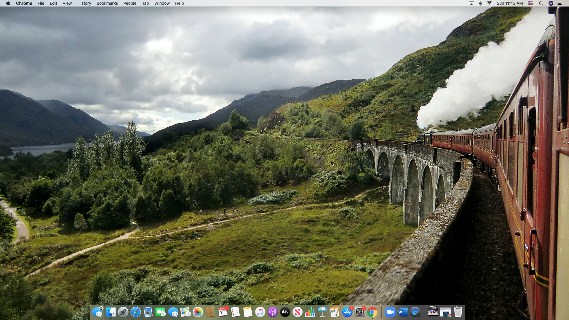
Task: Open System Preferences gear icon
Action: point(359,312)
